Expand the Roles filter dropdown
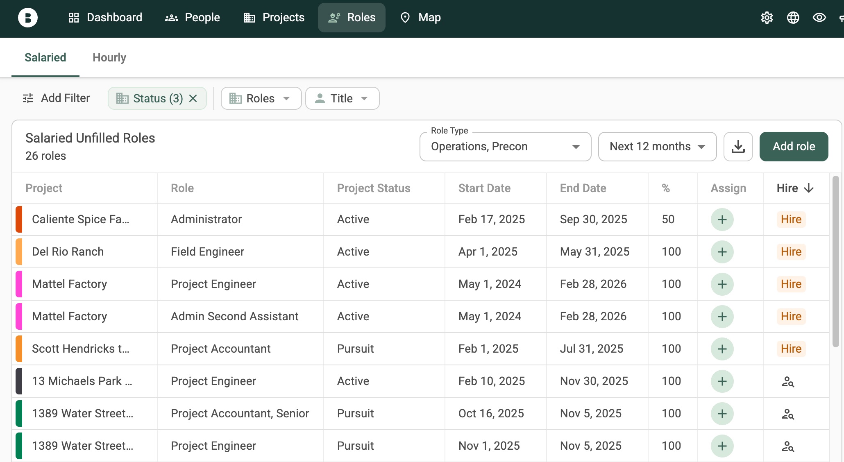844x462 pixels. [x=261, y=98]
